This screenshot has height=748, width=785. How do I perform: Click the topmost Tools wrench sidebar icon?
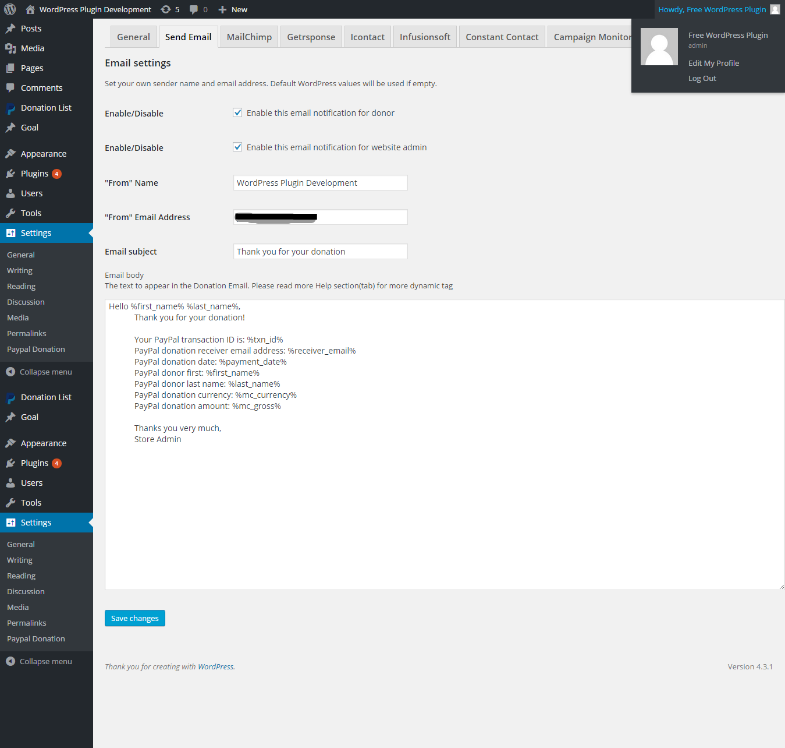click(x=10, y=213)
